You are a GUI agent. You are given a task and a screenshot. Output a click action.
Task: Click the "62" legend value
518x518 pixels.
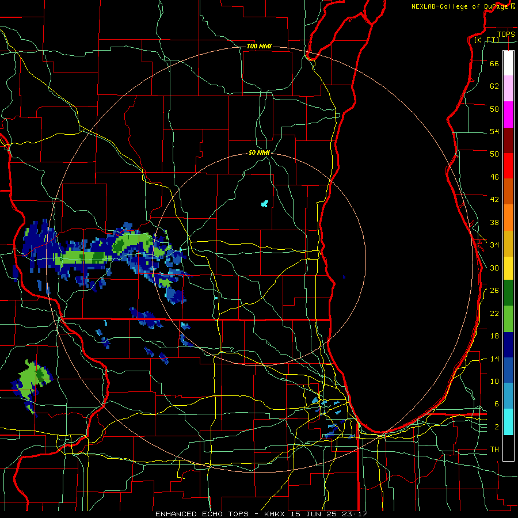[494, 86]
